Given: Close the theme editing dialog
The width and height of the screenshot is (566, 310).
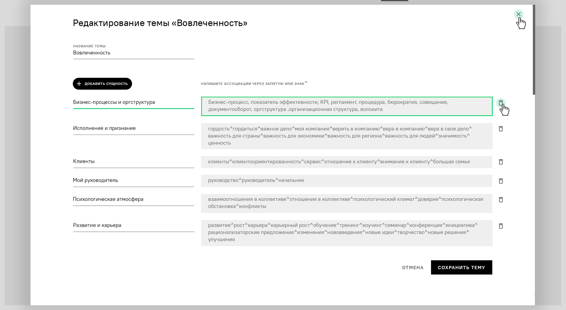Looking at the screenshot, I should coord(518,14).
